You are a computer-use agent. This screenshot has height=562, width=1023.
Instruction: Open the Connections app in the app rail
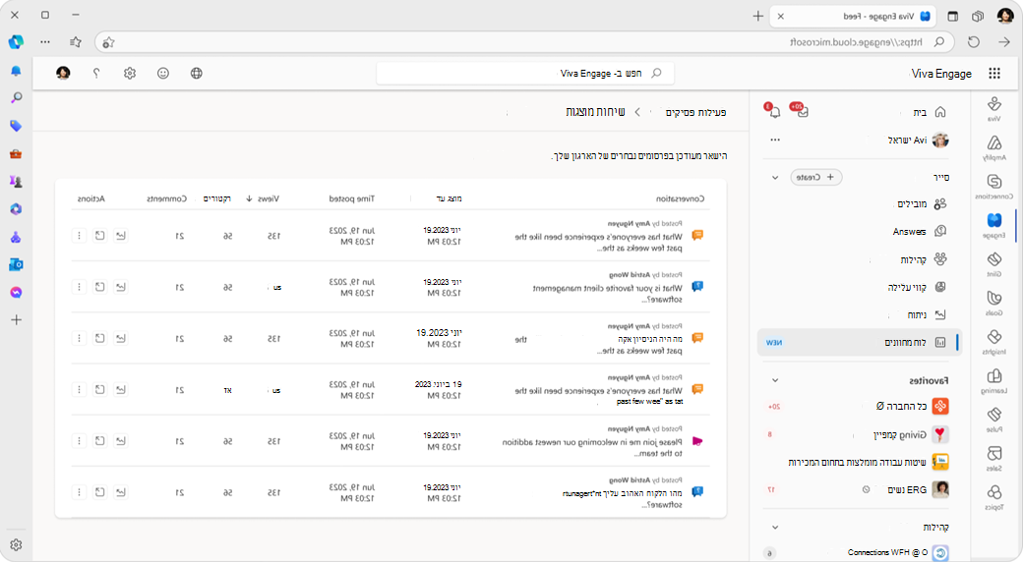[x=993, y=186]
